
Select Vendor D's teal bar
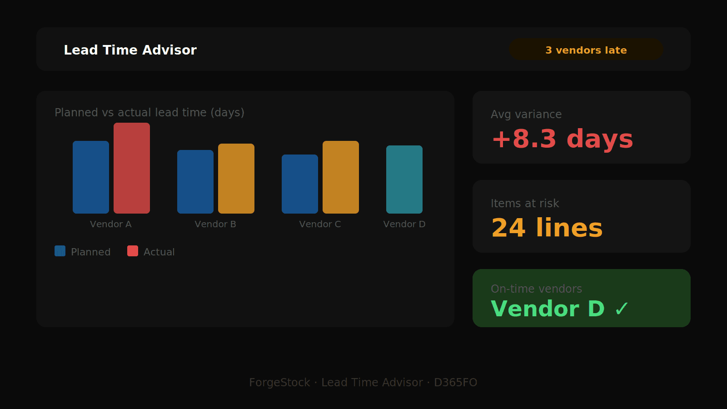pyautogui.click(x=404, y=180)
